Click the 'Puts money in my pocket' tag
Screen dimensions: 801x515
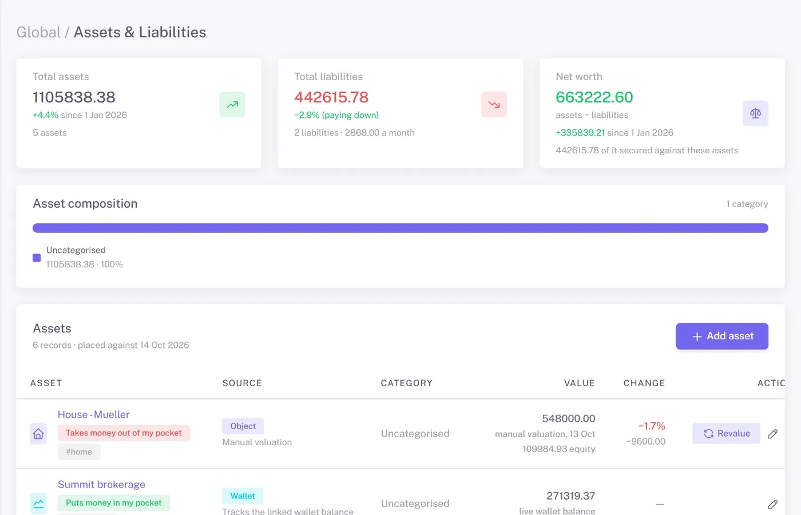114,502
